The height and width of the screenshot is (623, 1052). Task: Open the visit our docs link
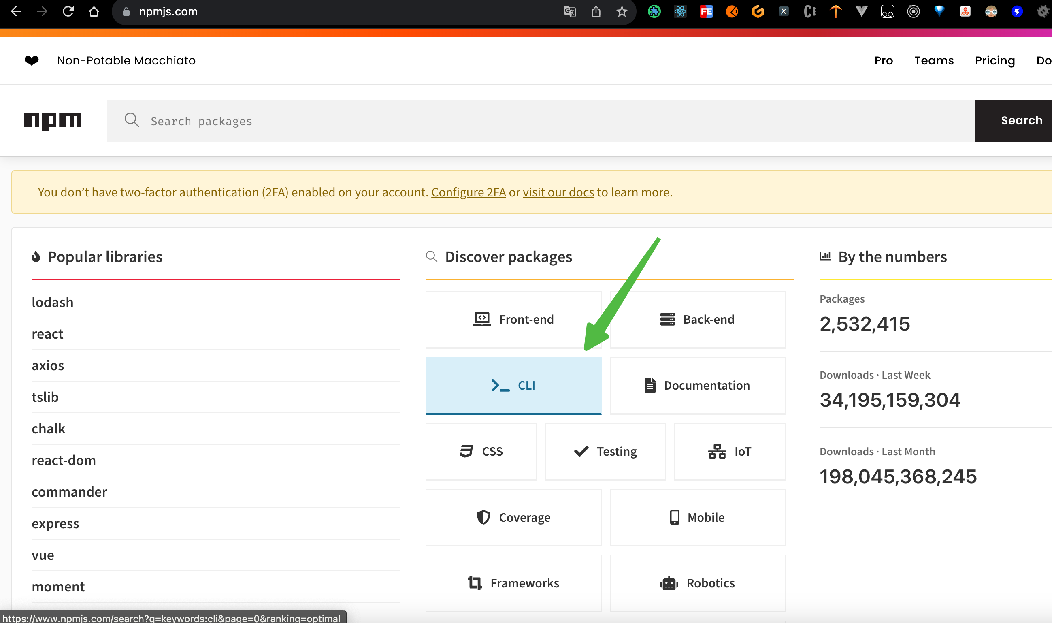click(558, 192)
